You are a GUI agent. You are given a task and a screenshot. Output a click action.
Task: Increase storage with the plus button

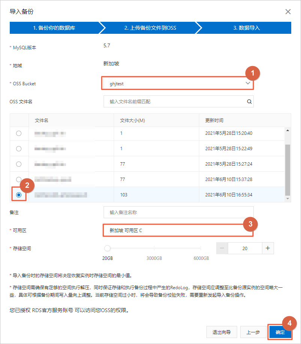pos(268,248)
